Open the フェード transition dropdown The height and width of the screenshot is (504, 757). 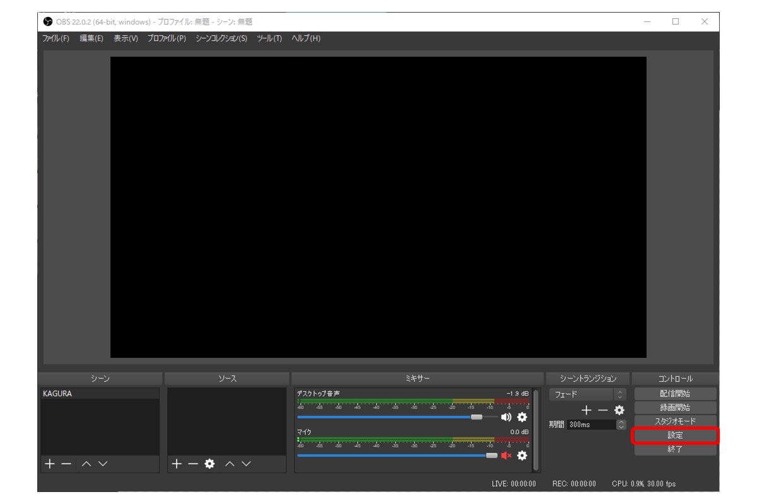click(587, 394)
